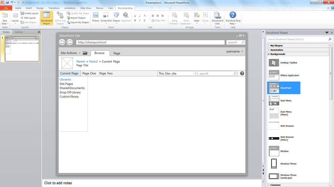Viewport: 334px width, 187px height.
Task: Select the Web Browser (Metro) shape
Action: [284, 138]
